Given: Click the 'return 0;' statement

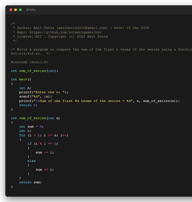Looking at the screenshot, I should pyautogui.click(x=28, y=105).
